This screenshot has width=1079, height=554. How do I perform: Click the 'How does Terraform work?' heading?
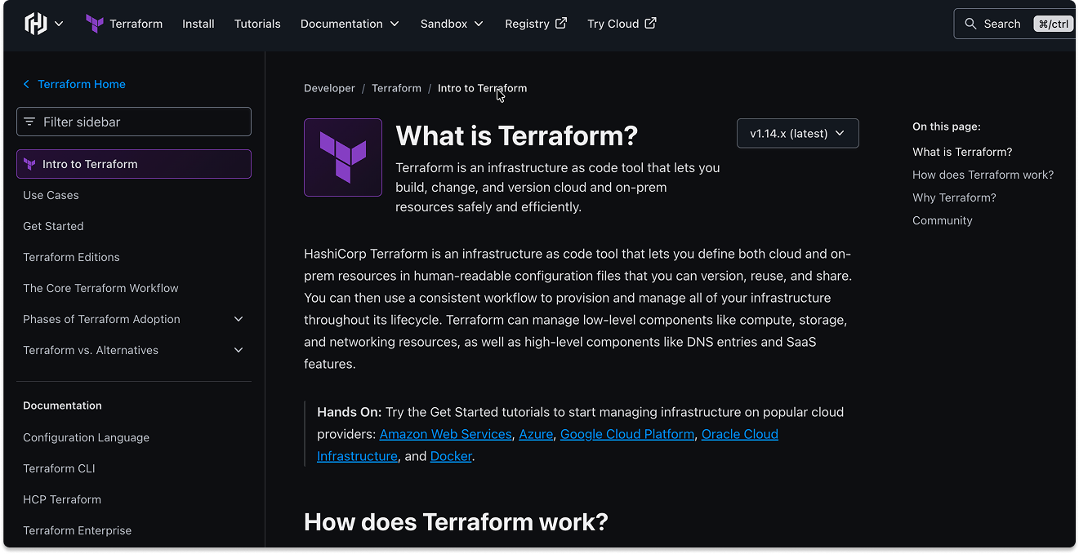click(456, 522)
